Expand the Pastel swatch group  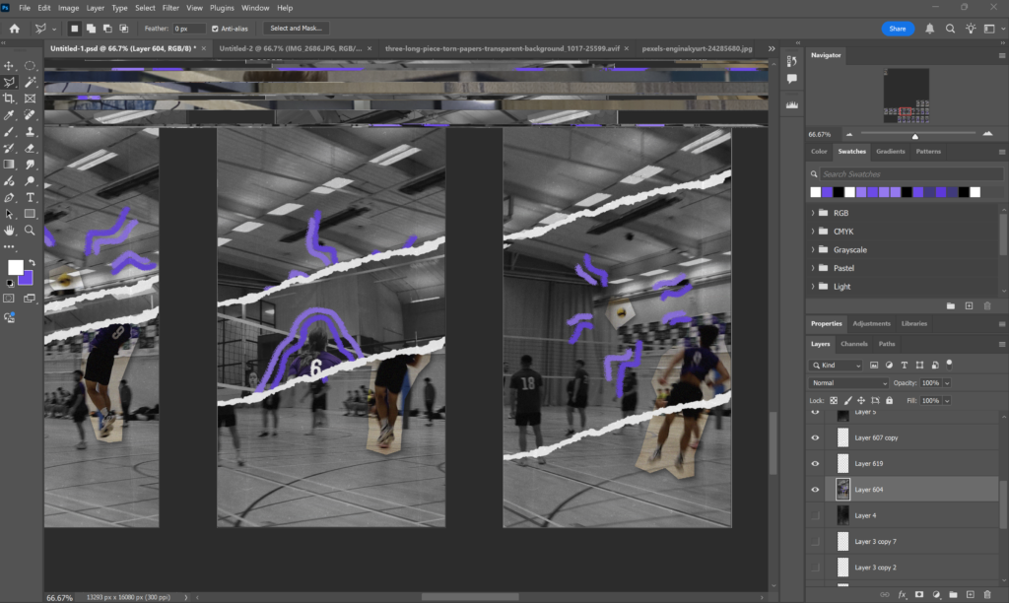(813, 268)
